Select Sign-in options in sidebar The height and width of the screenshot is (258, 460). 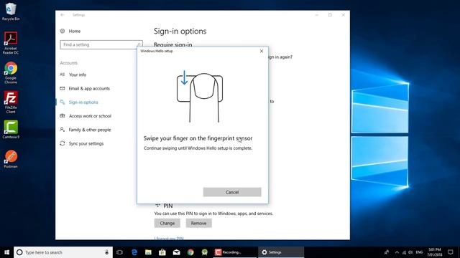83,102
